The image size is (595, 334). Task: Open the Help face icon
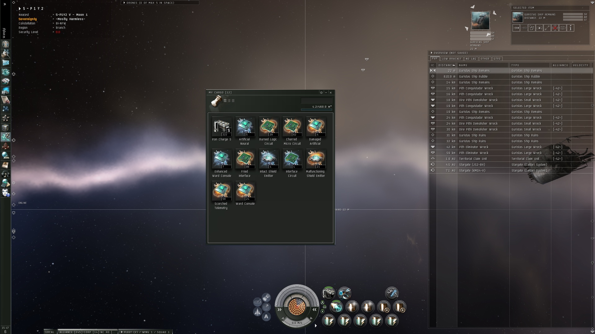point(6,193)
